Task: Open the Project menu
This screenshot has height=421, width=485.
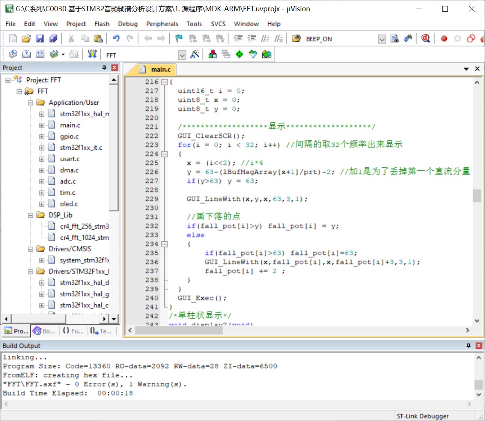Action: coord(76,24)
